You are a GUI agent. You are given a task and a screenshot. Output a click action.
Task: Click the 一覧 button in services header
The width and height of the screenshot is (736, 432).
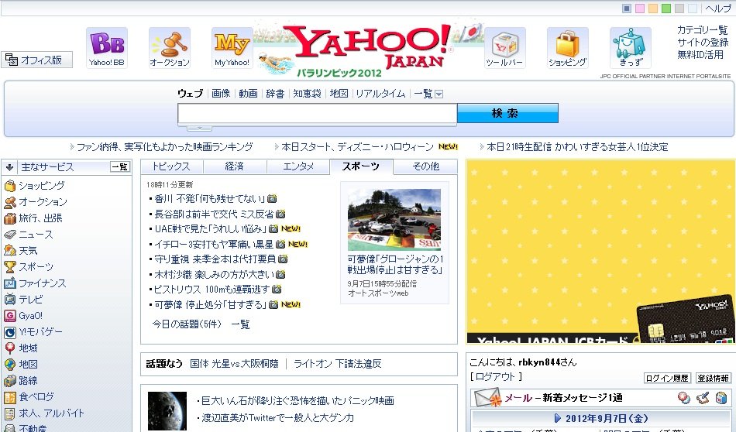click(x=120, y=166)
